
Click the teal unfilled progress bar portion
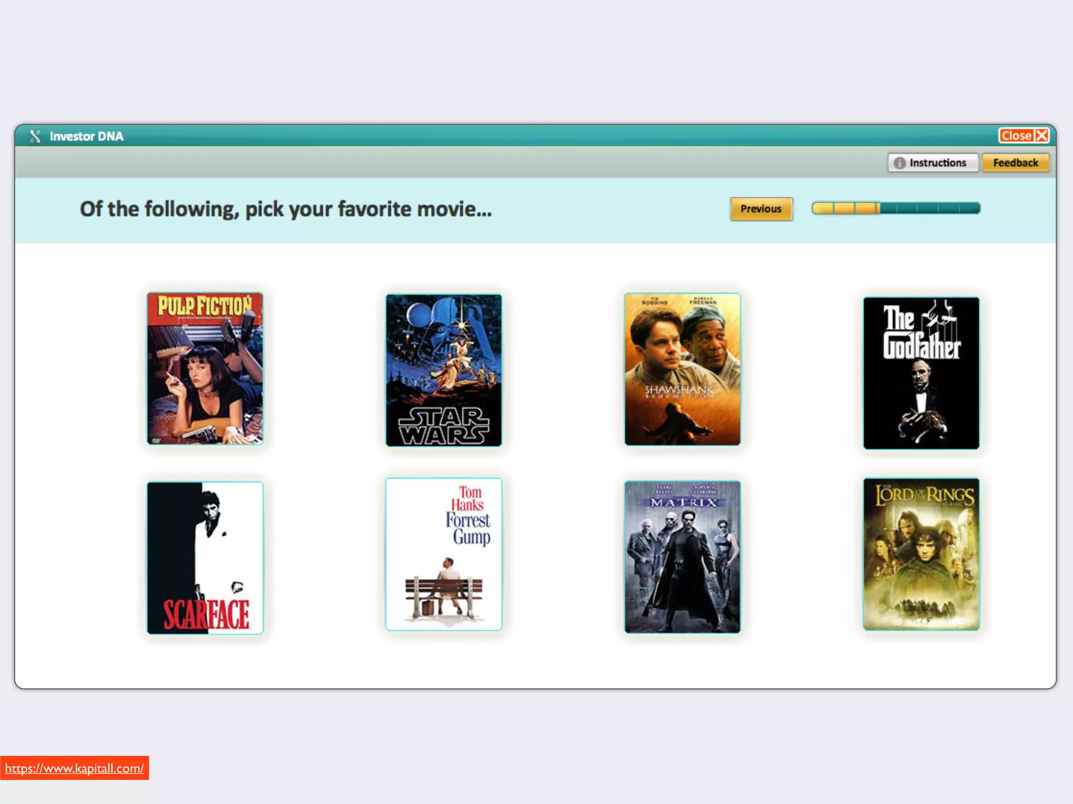pos(930,208)
